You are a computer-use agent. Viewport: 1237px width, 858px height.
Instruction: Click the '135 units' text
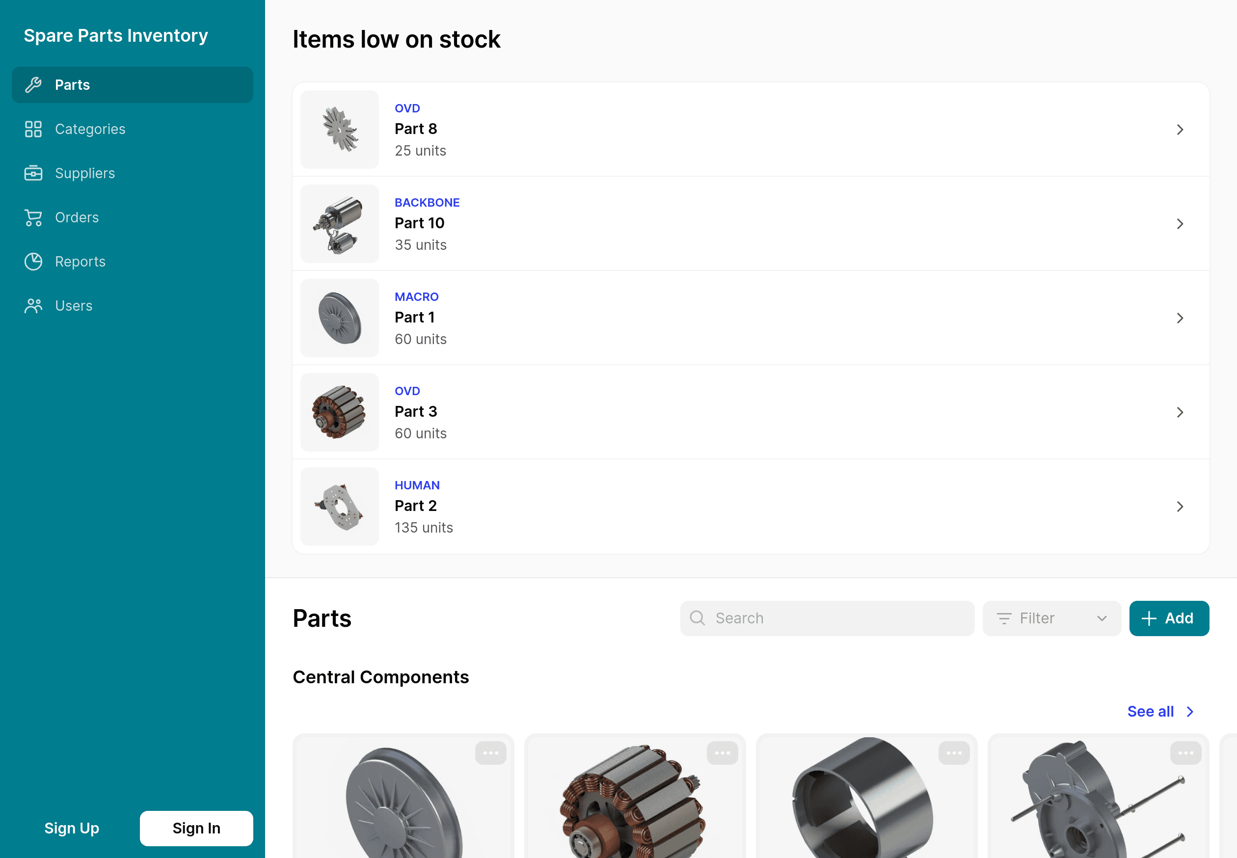pos(424,528)
